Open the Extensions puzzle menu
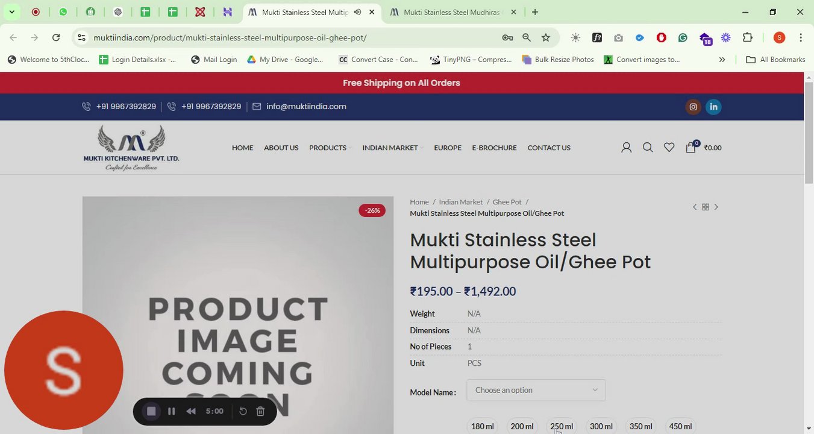This screenshot has width=814, height=434. click(748, 37)
